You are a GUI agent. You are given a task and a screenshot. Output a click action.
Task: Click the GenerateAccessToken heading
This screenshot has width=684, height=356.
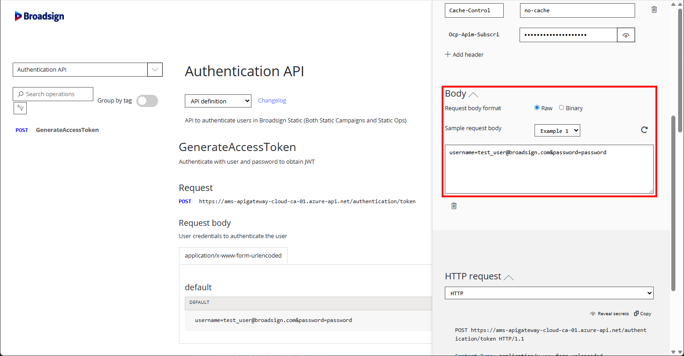(x=237, y=147)
